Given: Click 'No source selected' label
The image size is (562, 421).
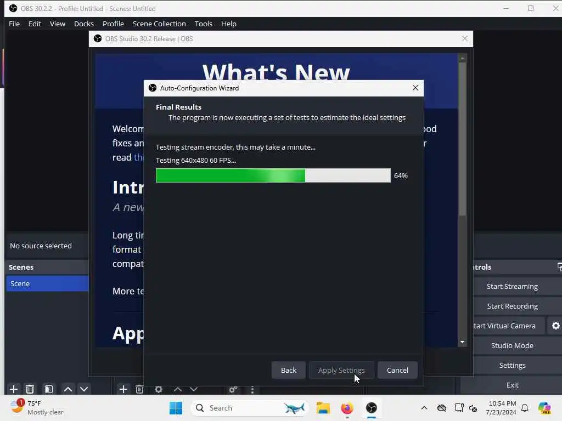Looking at the screenshot, I should [x=41, y=246].
